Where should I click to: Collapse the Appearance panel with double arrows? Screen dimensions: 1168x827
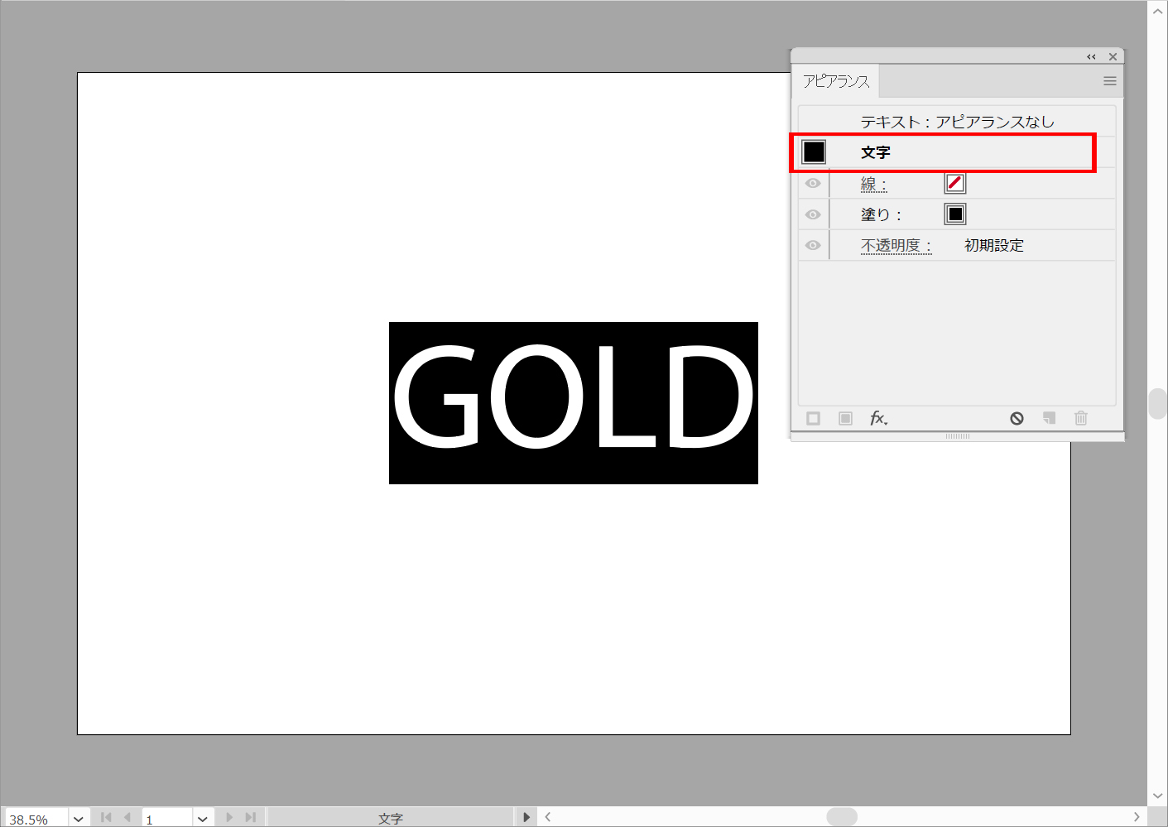click(x=1091, y=57)
